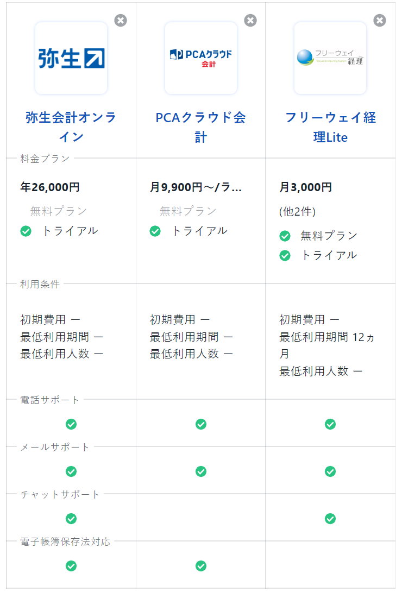Click PCAクラウド会計 電子帳簿保存法対応 checkmark

point(201,566)
